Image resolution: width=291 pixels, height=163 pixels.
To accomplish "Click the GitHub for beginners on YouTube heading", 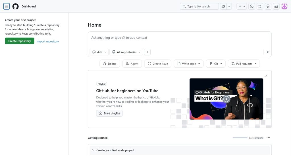I will pyautogui.click(x=127, y=91).
